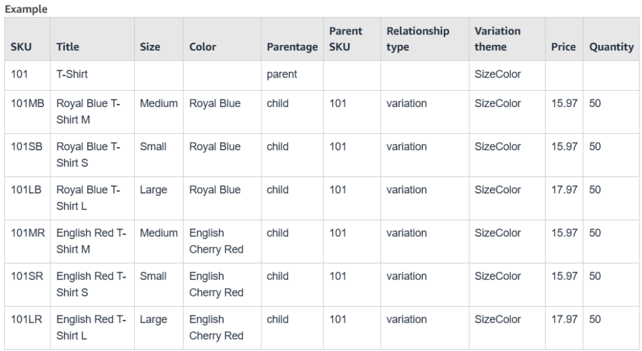Click the Title column header
Image resolution: width=642 pixels, height=351 pixels.
(68, 47)
